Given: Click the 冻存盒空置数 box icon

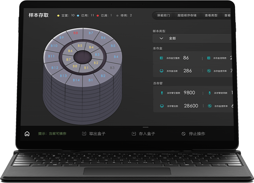Looking at the screenshot, I should (162, 58).
